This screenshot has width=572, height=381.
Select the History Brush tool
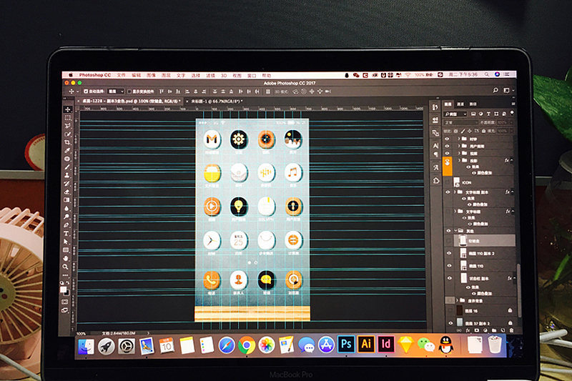pyautogui.click(x=67, y=184)
